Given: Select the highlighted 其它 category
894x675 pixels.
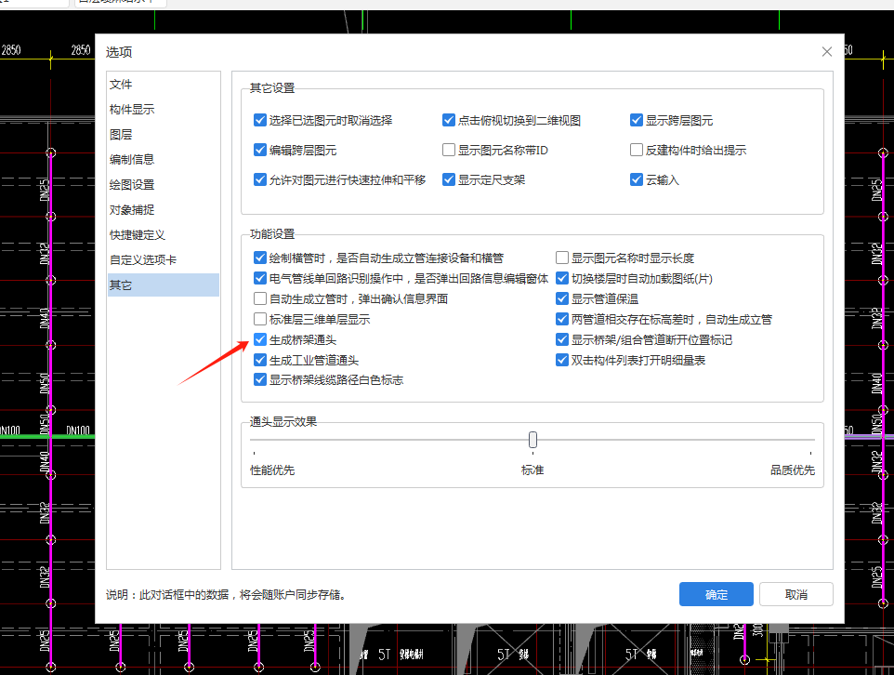Looking at the screenshot, I should point(163,285).
